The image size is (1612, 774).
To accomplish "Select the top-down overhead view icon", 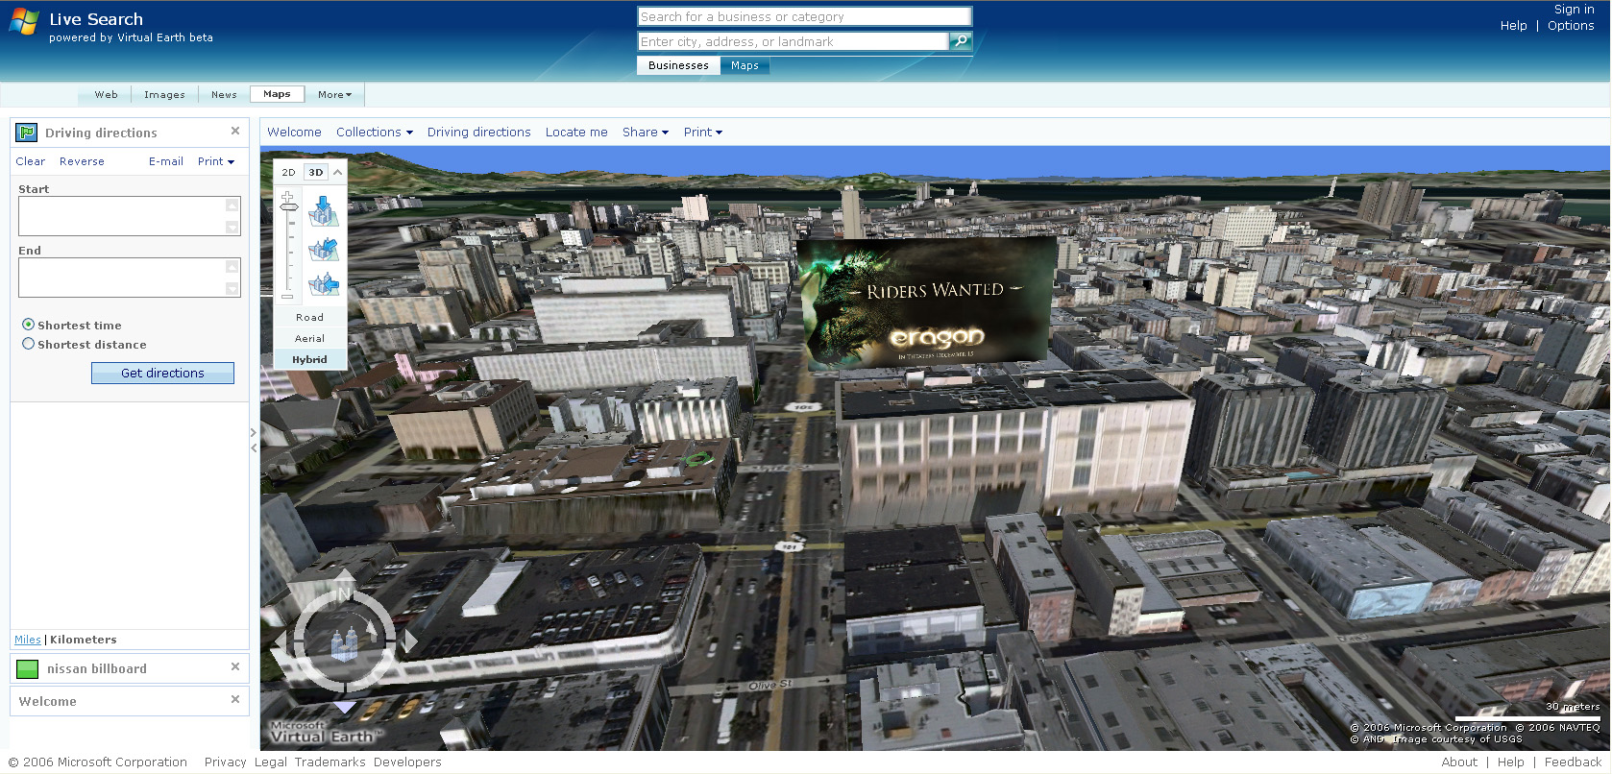I will click(x=324, y=211).
